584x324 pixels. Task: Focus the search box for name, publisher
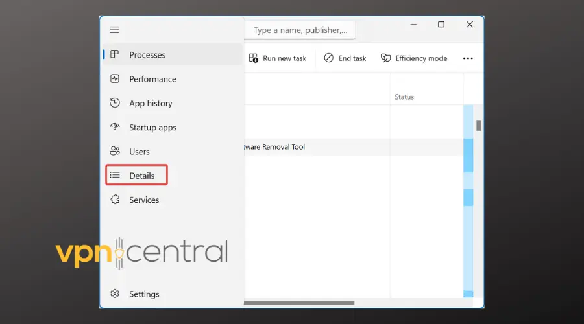tap(300, 30)
